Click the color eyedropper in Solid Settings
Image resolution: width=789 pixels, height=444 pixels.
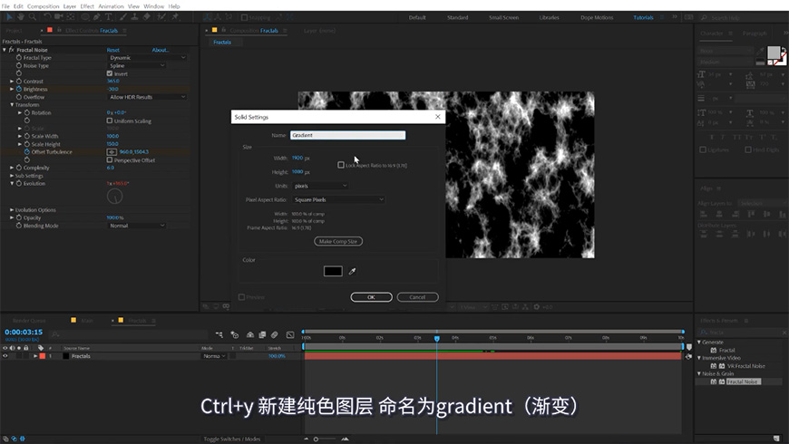point(353,271)
